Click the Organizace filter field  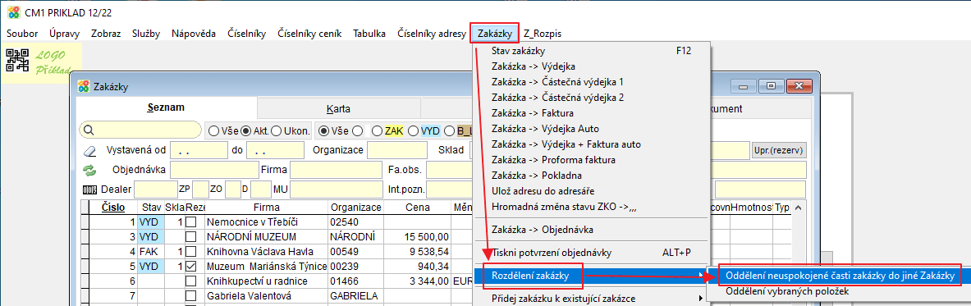[397, 150]
